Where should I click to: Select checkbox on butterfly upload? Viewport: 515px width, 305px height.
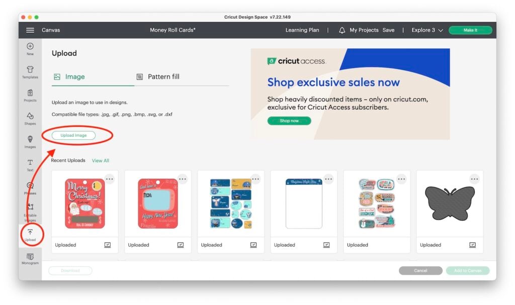tap(472, 245)
